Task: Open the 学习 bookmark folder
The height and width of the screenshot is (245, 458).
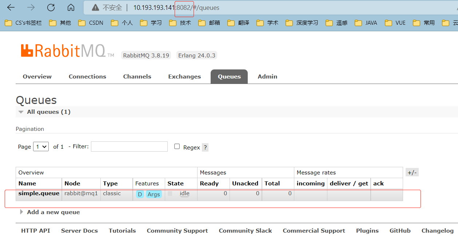Action: coord(151,23)
